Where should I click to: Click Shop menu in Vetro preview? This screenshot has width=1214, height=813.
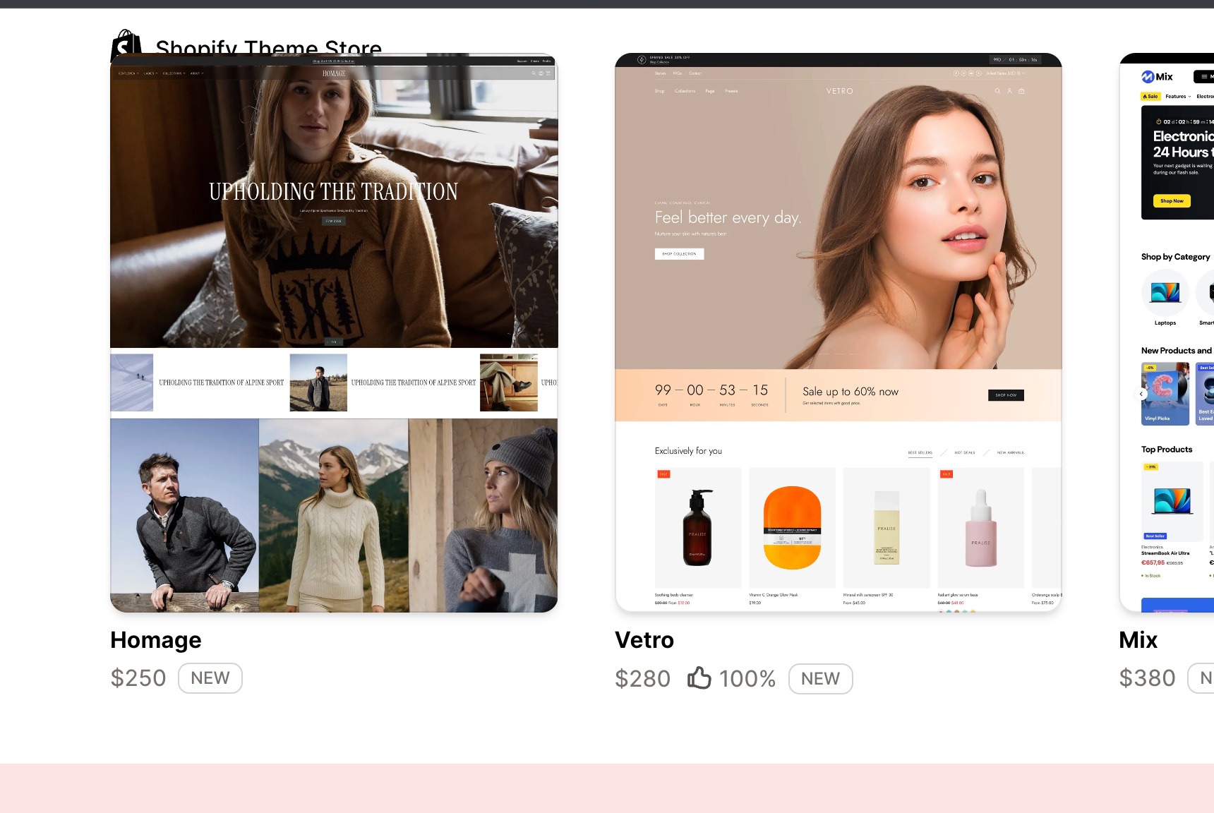(x=659, y=91)
